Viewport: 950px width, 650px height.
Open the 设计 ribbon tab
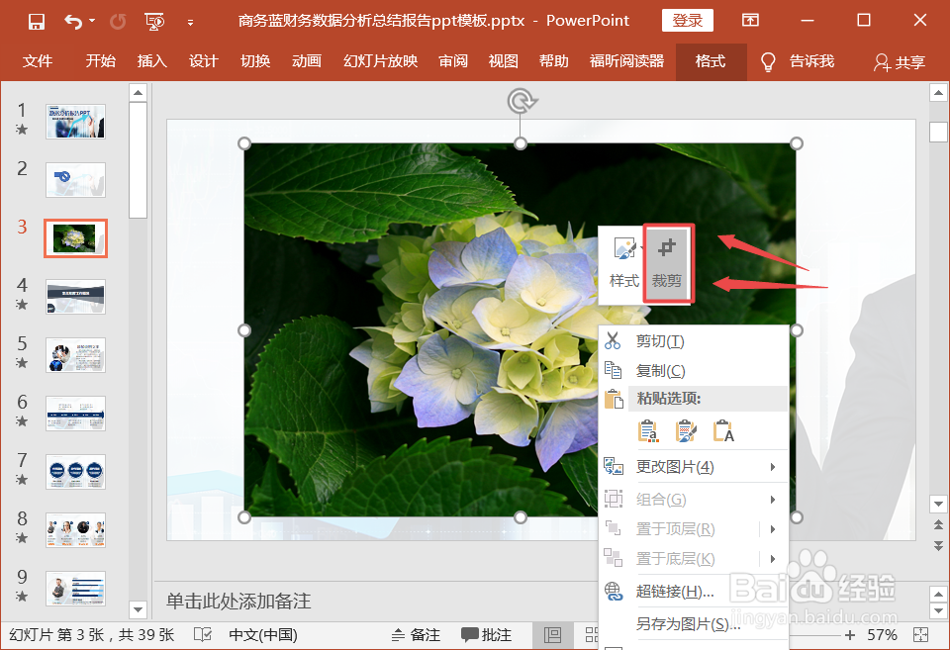coord(203,61)
